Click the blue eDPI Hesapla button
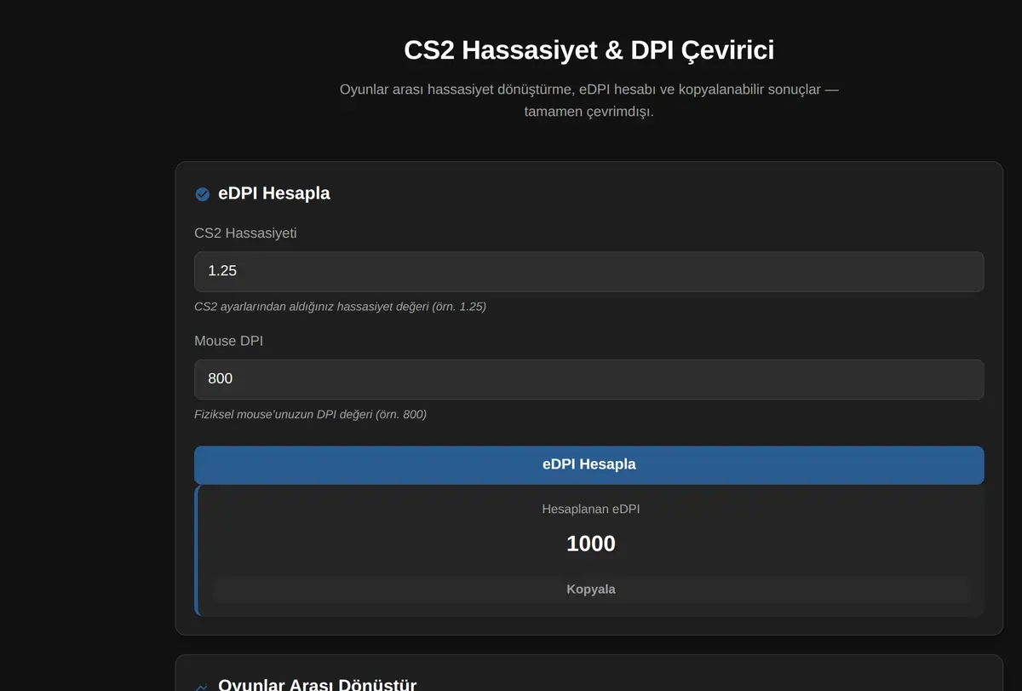The width and height of the screenshot is (1022, 691). [589, 464]
